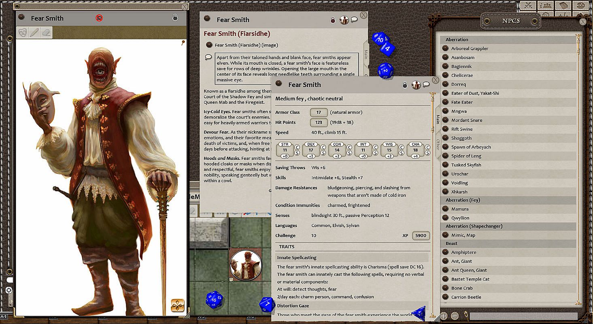The height and width of the screenshot is (324, 593).
Task: Roll DEX check with its C button
Action: (323, 147)
